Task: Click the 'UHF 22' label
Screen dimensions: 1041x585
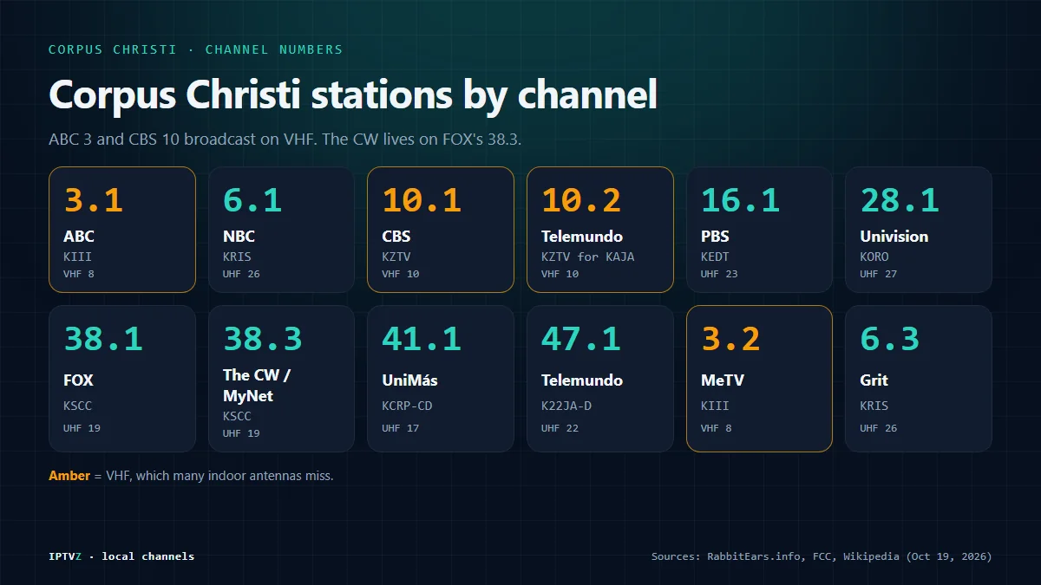Action: point(560,428)
